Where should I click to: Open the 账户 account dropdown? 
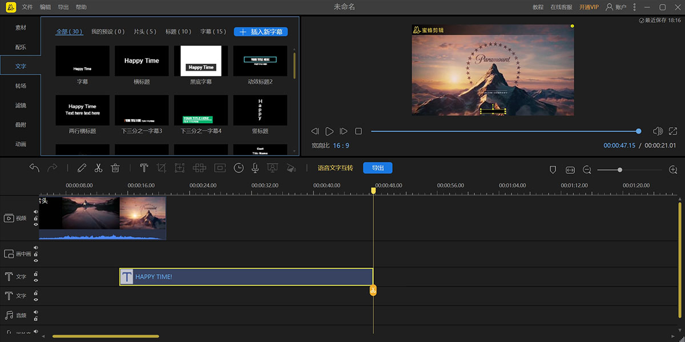617,7
